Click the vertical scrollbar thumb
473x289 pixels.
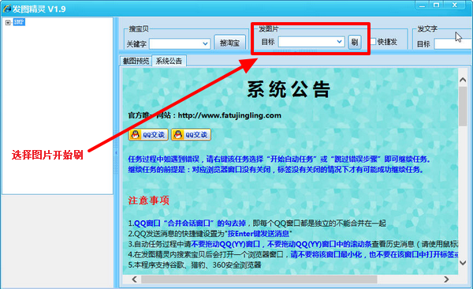point(463,106)
